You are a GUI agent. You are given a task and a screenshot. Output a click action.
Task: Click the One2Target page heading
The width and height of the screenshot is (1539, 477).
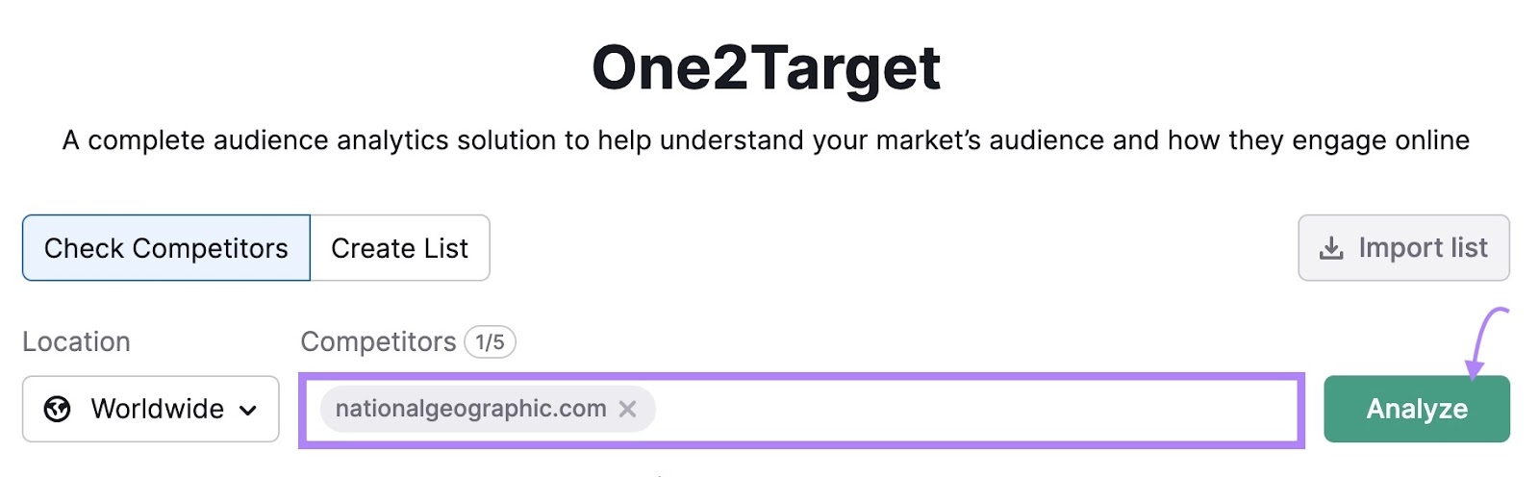click(766, 67)
